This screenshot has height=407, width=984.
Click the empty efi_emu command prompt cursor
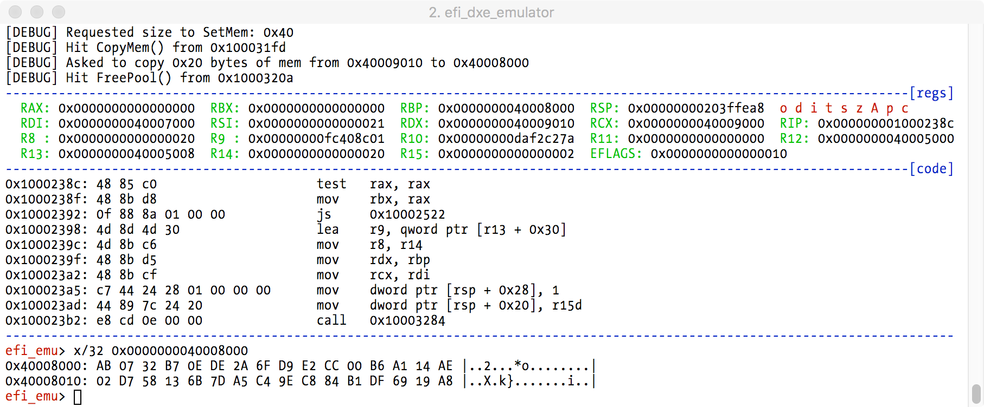(78, 397)
